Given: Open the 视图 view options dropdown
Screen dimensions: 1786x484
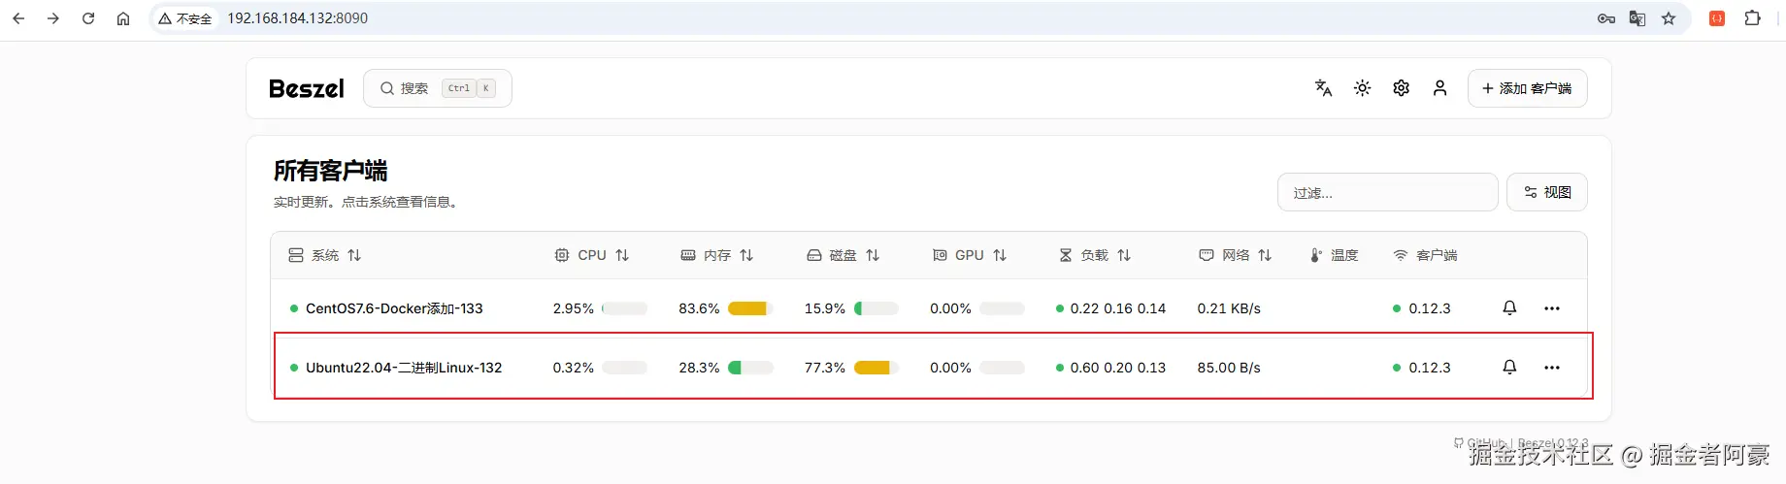Looking at the screenshot, I should pyautogui.click(x=1547, y=192).
